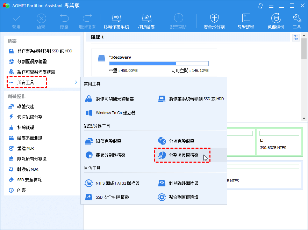
Task: Click the 分區克隆嚮導 icon
Action: 162,141
